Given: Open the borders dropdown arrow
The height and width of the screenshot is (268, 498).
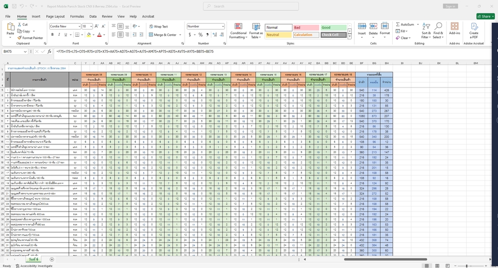Looking at the screenshot, I should click(x=81, y=35).
